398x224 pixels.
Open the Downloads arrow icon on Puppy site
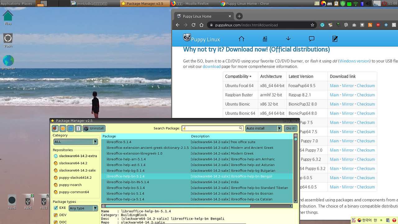pyautogui.click(x=288, y=38)
